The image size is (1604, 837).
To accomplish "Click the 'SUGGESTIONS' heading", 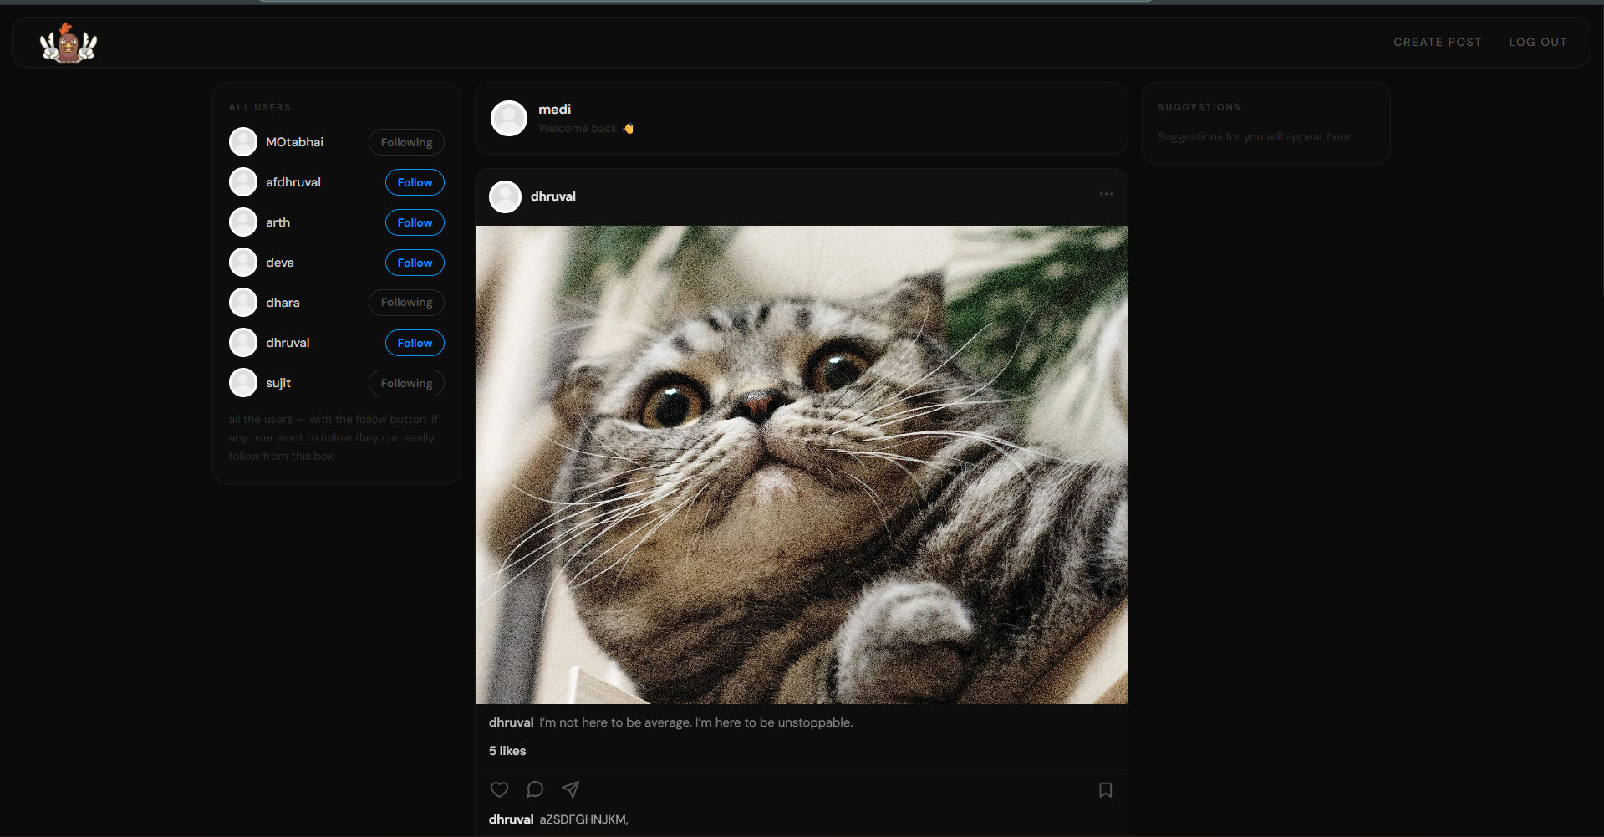I will (1199, 107).
